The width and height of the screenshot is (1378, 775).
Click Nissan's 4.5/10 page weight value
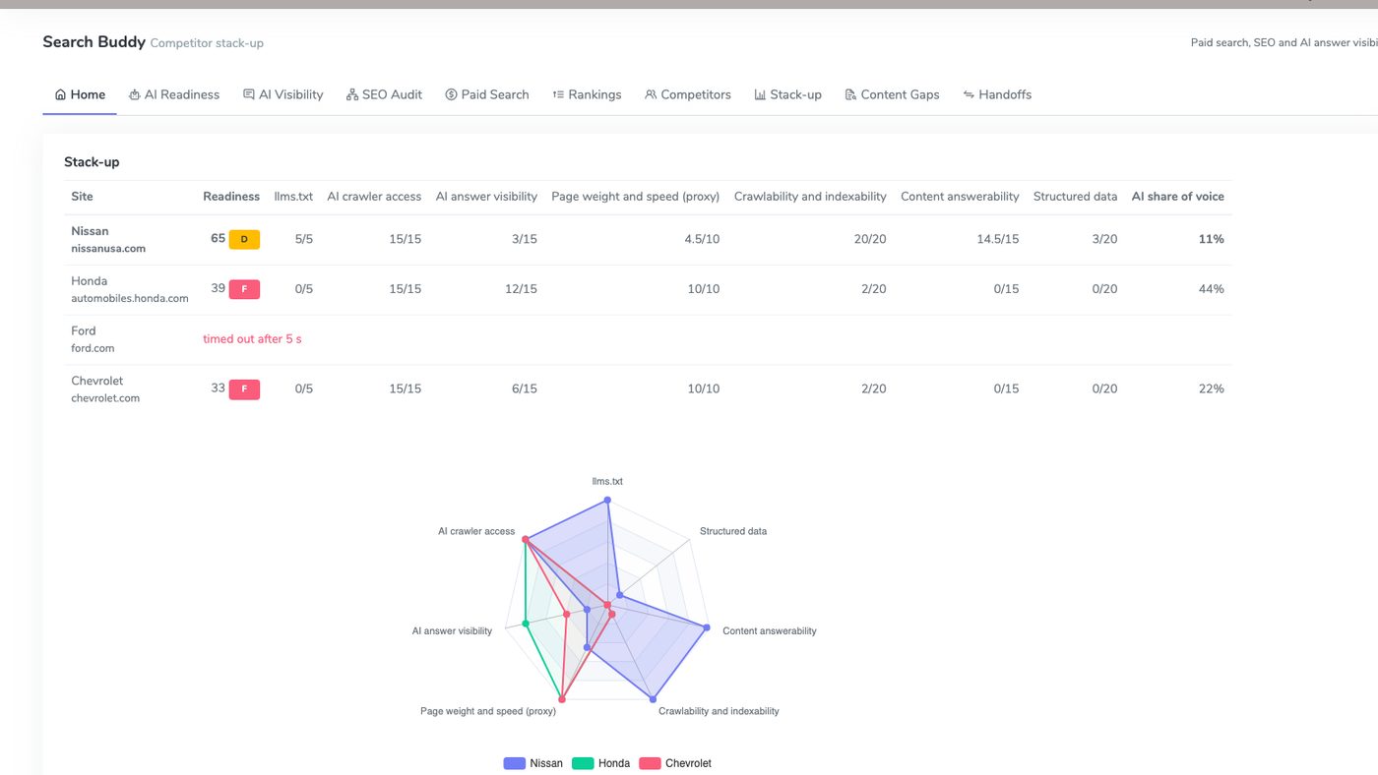coord(702,239)
